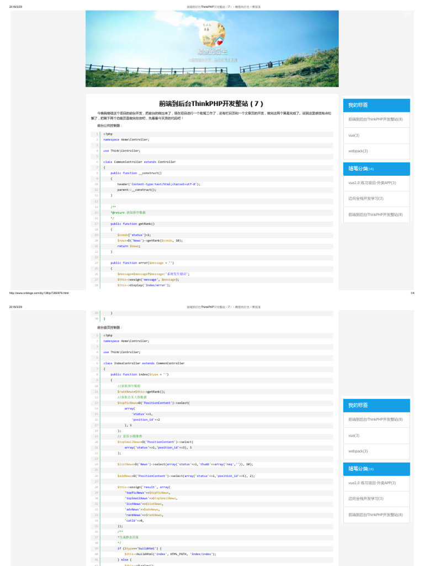
Task: Click the code line 'public function error($message = '')'
Action: [x=142, y=263]
